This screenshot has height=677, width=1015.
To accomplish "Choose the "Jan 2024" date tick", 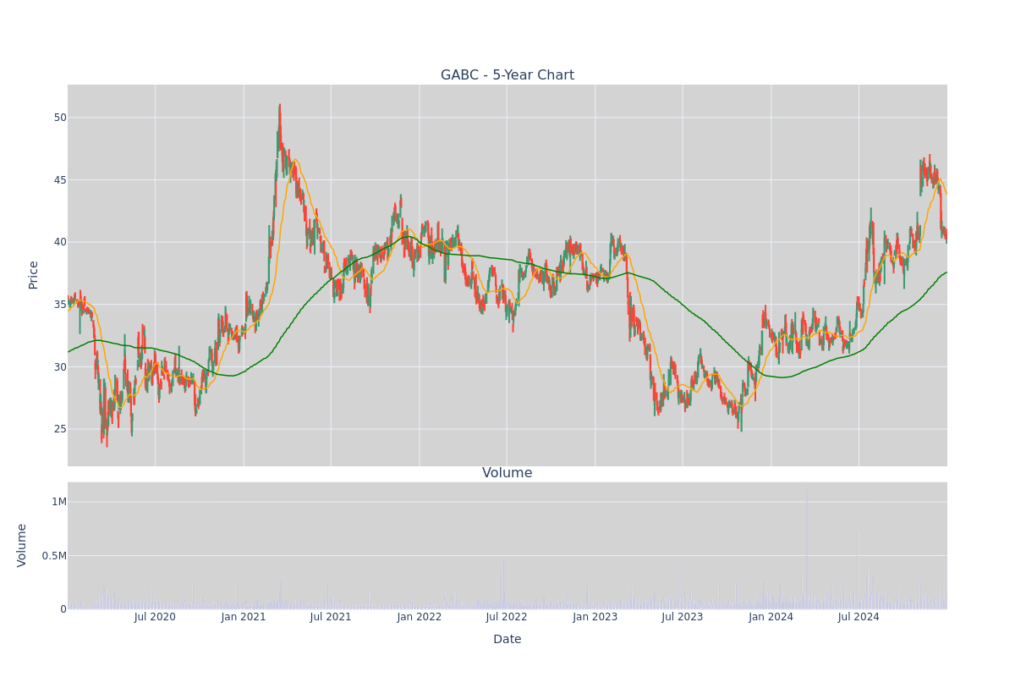I will [771, 617].
